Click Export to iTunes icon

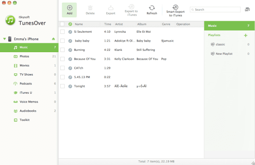131,7
